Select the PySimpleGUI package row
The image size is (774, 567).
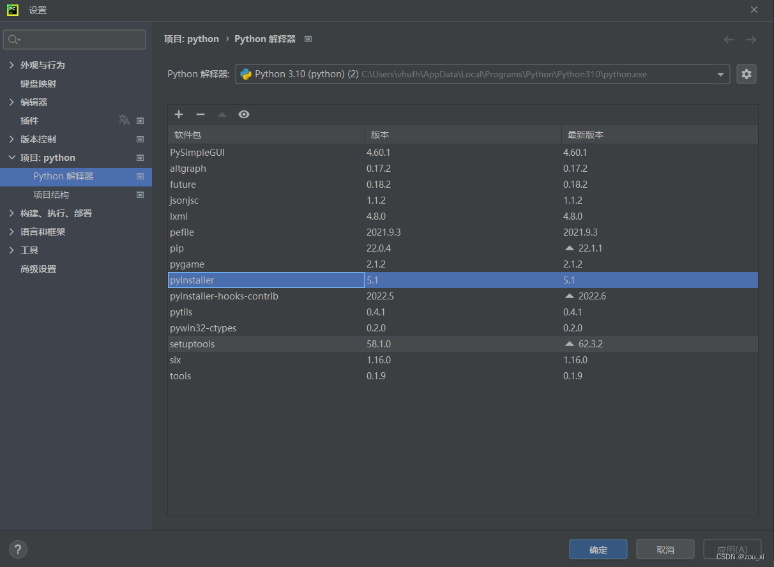click(463, 153)
